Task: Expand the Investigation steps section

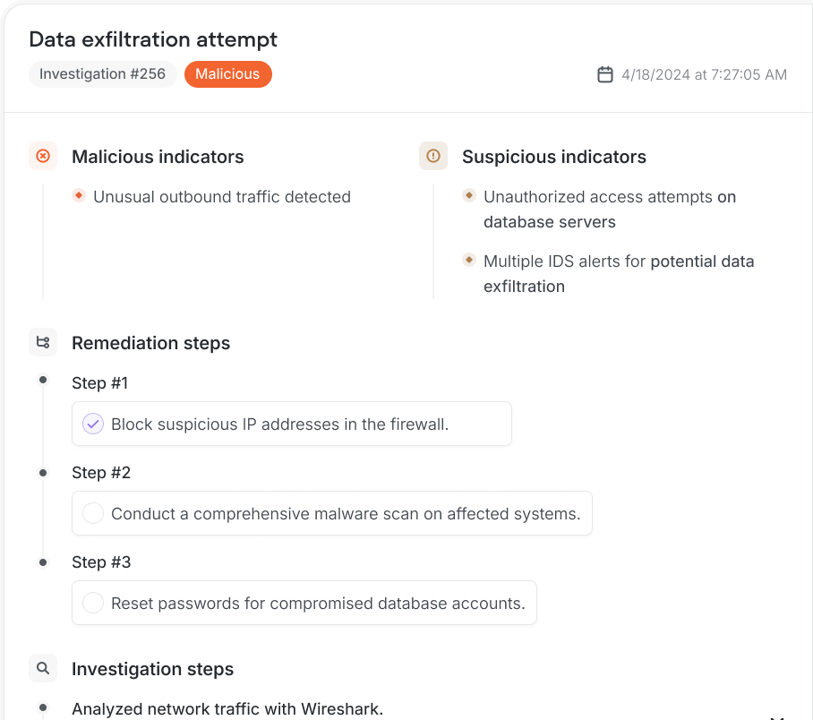Action: [x=153, y=669]
